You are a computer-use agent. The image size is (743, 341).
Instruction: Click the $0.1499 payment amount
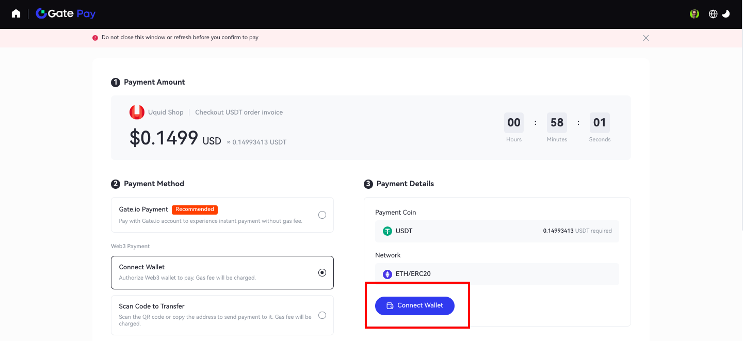tap(164, 138)
